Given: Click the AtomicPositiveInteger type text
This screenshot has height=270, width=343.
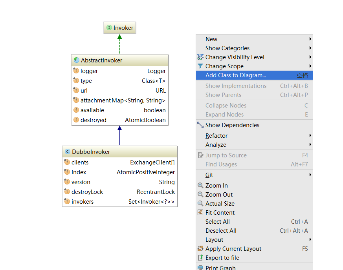Looking at the screenshot, I should [146, 172].
